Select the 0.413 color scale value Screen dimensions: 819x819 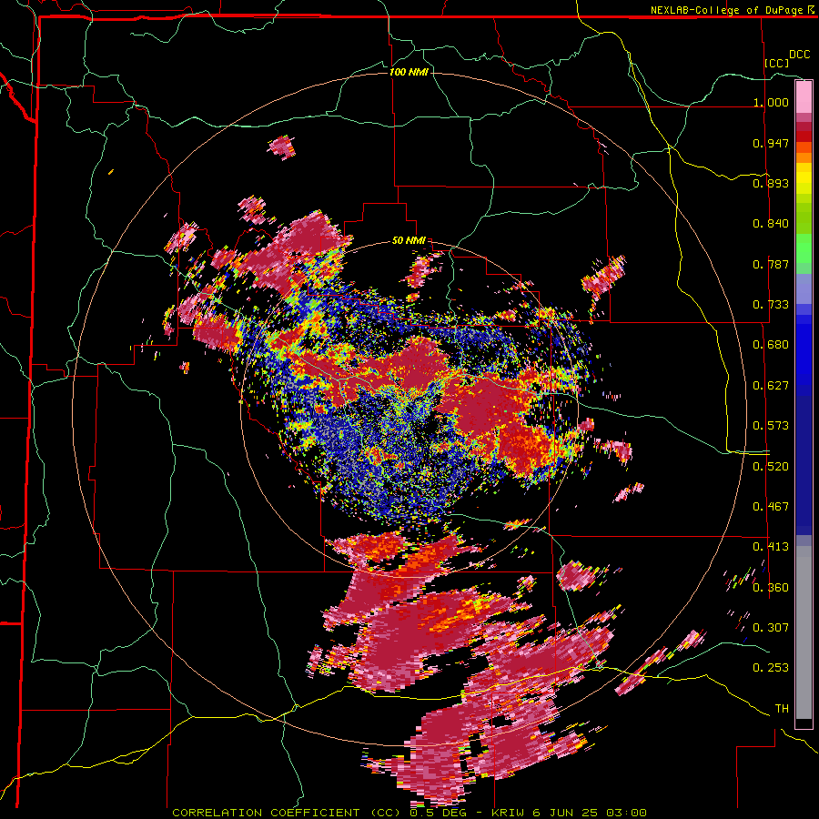click(x=771, y=547)
